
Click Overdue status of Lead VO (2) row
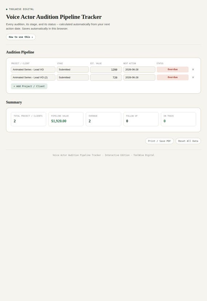tap(172, 77)
